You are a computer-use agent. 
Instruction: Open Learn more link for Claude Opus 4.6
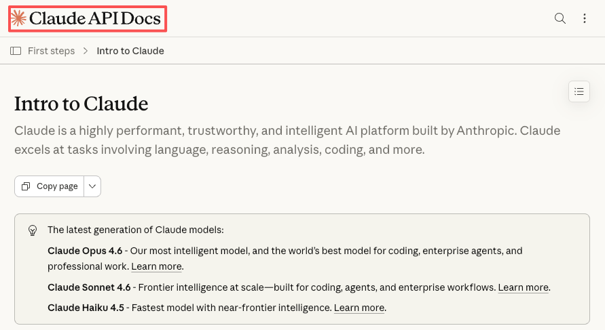156,266
